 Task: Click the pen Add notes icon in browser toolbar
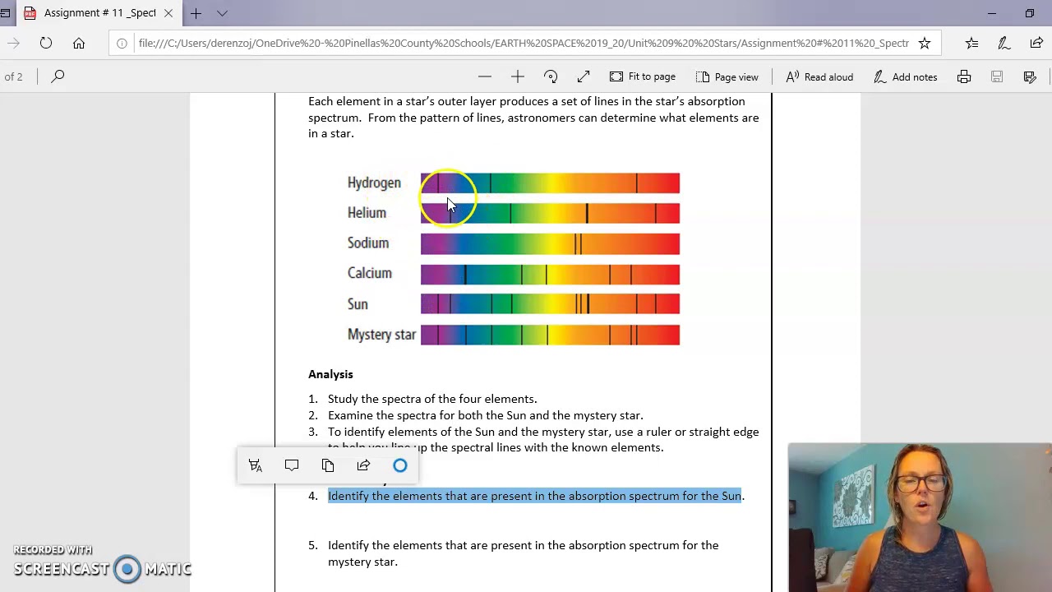[1004, 43]
